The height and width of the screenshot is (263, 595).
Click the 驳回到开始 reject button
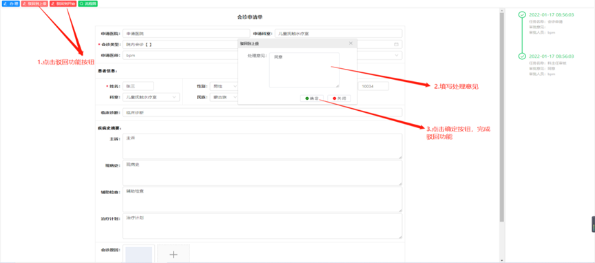coord(63,4)
